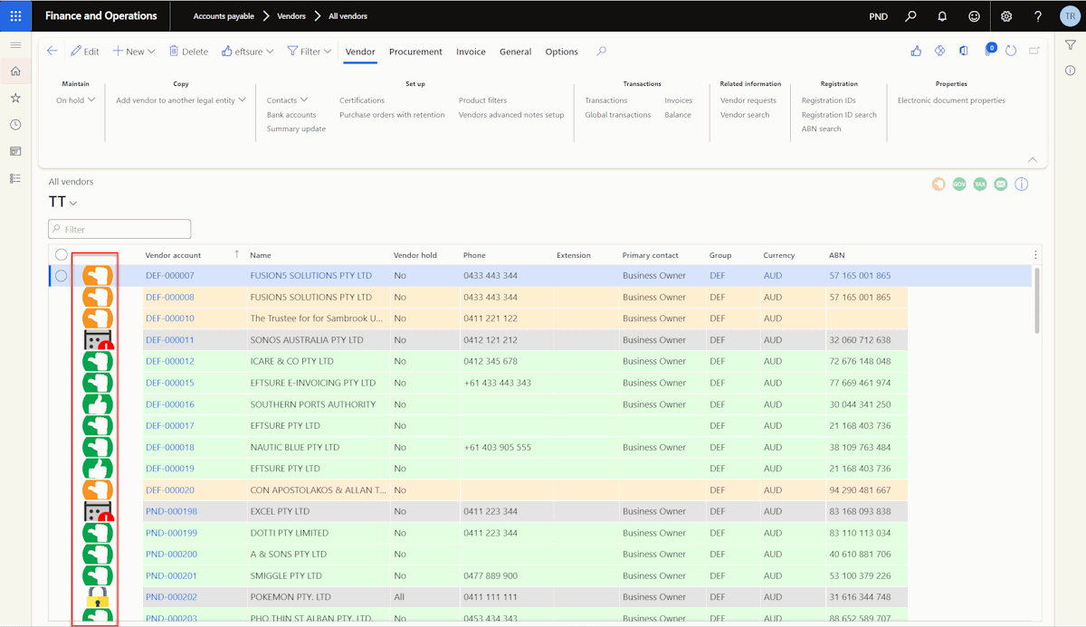1086x627 pixels.
Task: Open the settings gear icon
Action: coord(1006,16)
